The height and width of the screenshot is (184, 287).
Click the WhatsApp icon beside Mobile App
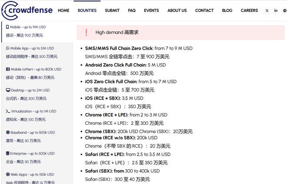[x=8, y=48]
